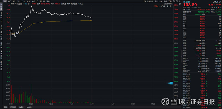Select the 60分 period tab
222x109 pixels.
(33, 1)
